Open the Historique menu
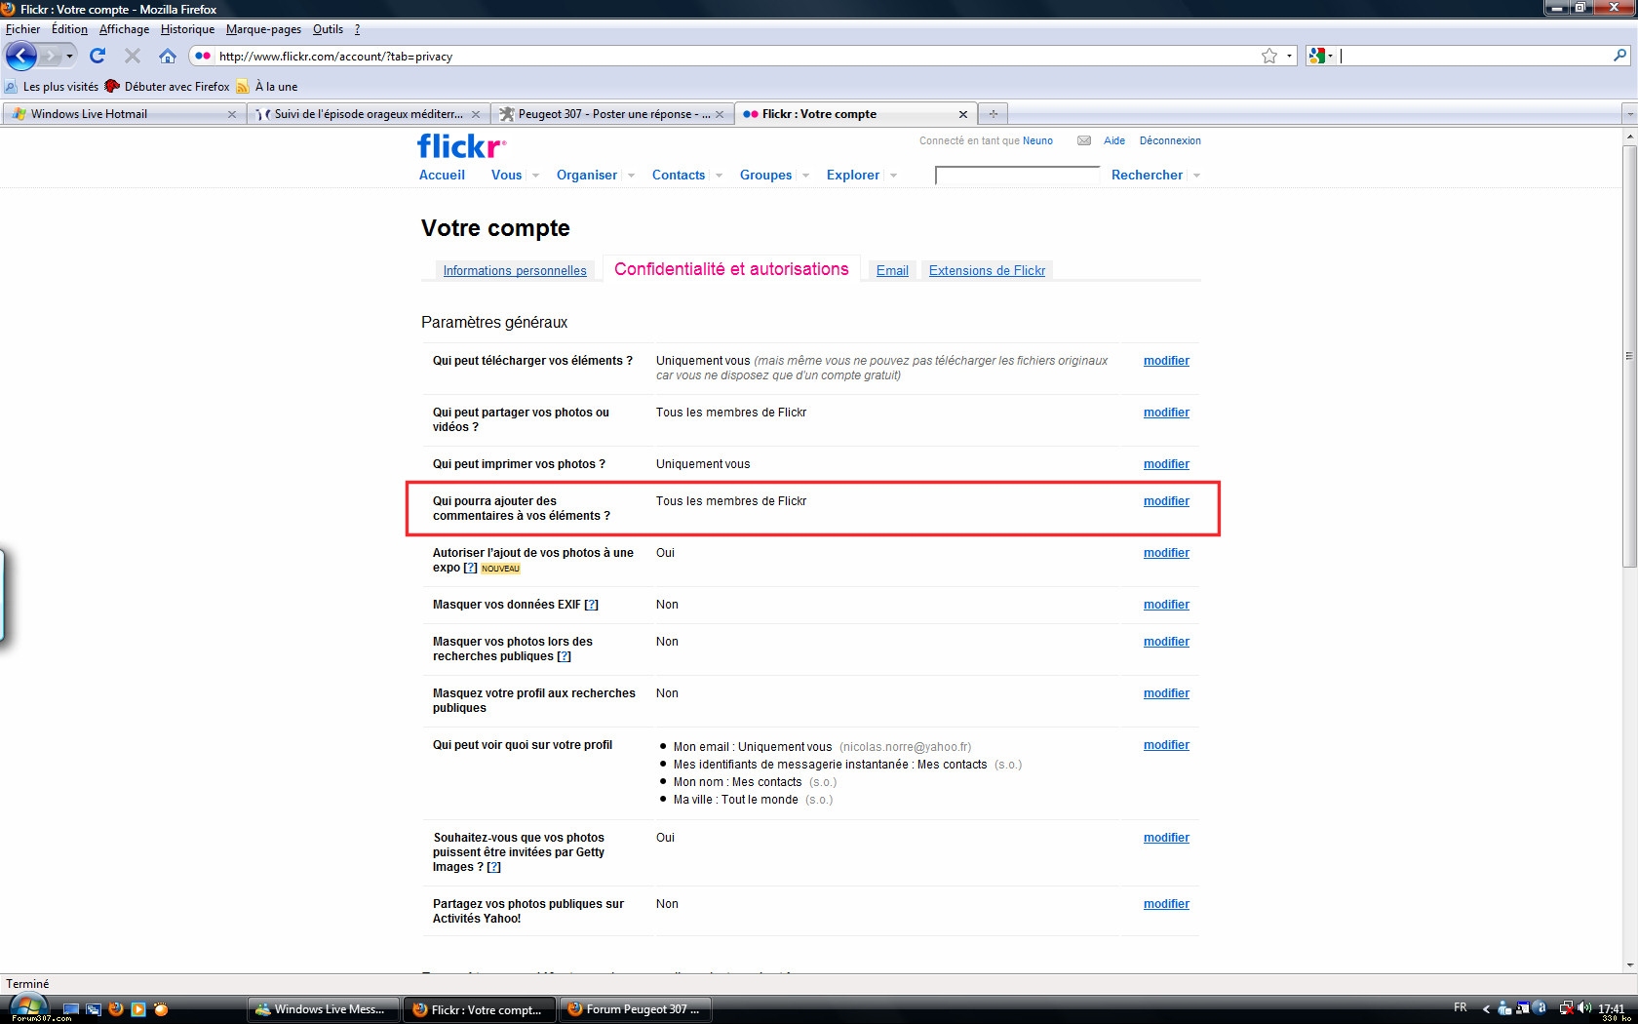The width and height of the screenshot is (1638, 1024). [x=187, y=29]
